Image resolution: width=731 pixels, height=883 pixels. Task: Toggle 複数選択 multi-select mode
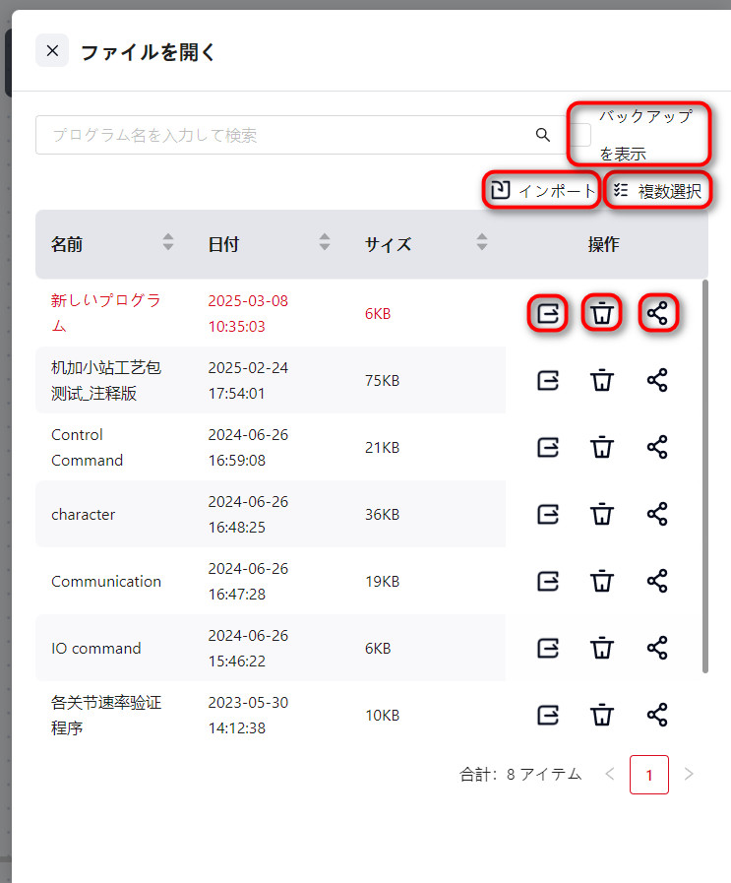click(x=657, y=191)
